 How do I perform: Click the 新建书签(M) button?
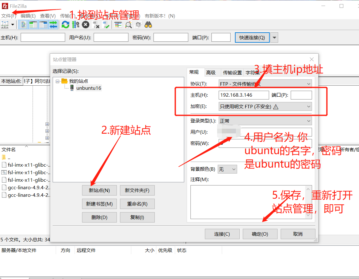tap(99, 204)
